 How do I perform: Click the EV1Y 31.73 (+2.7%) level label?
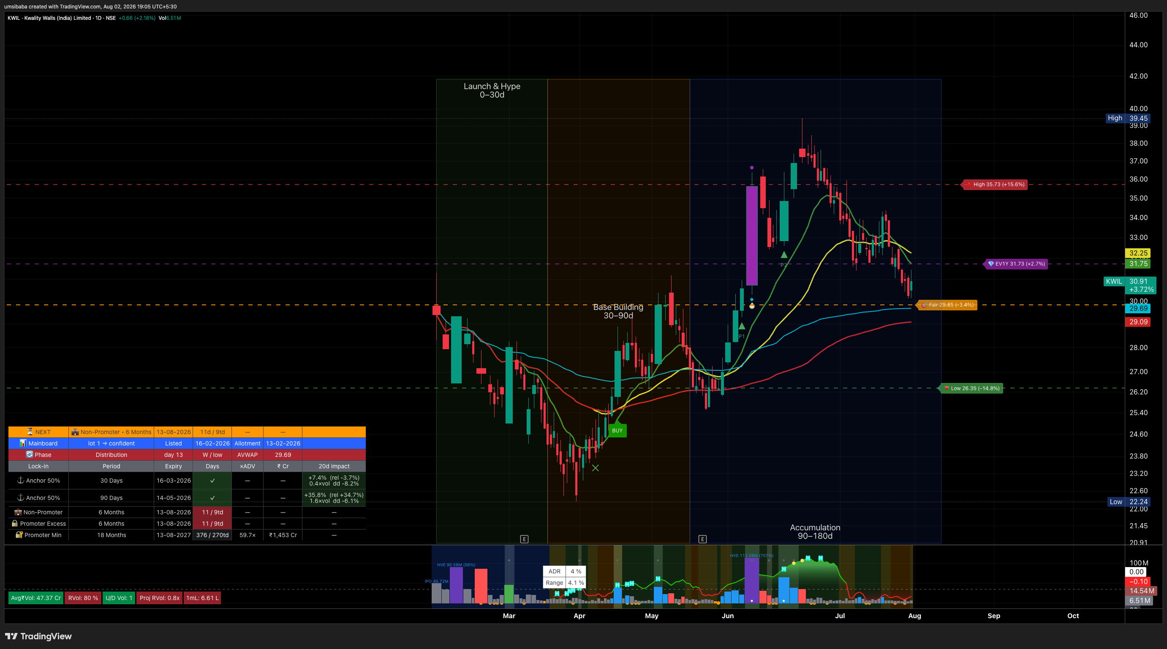(1016, 263)
